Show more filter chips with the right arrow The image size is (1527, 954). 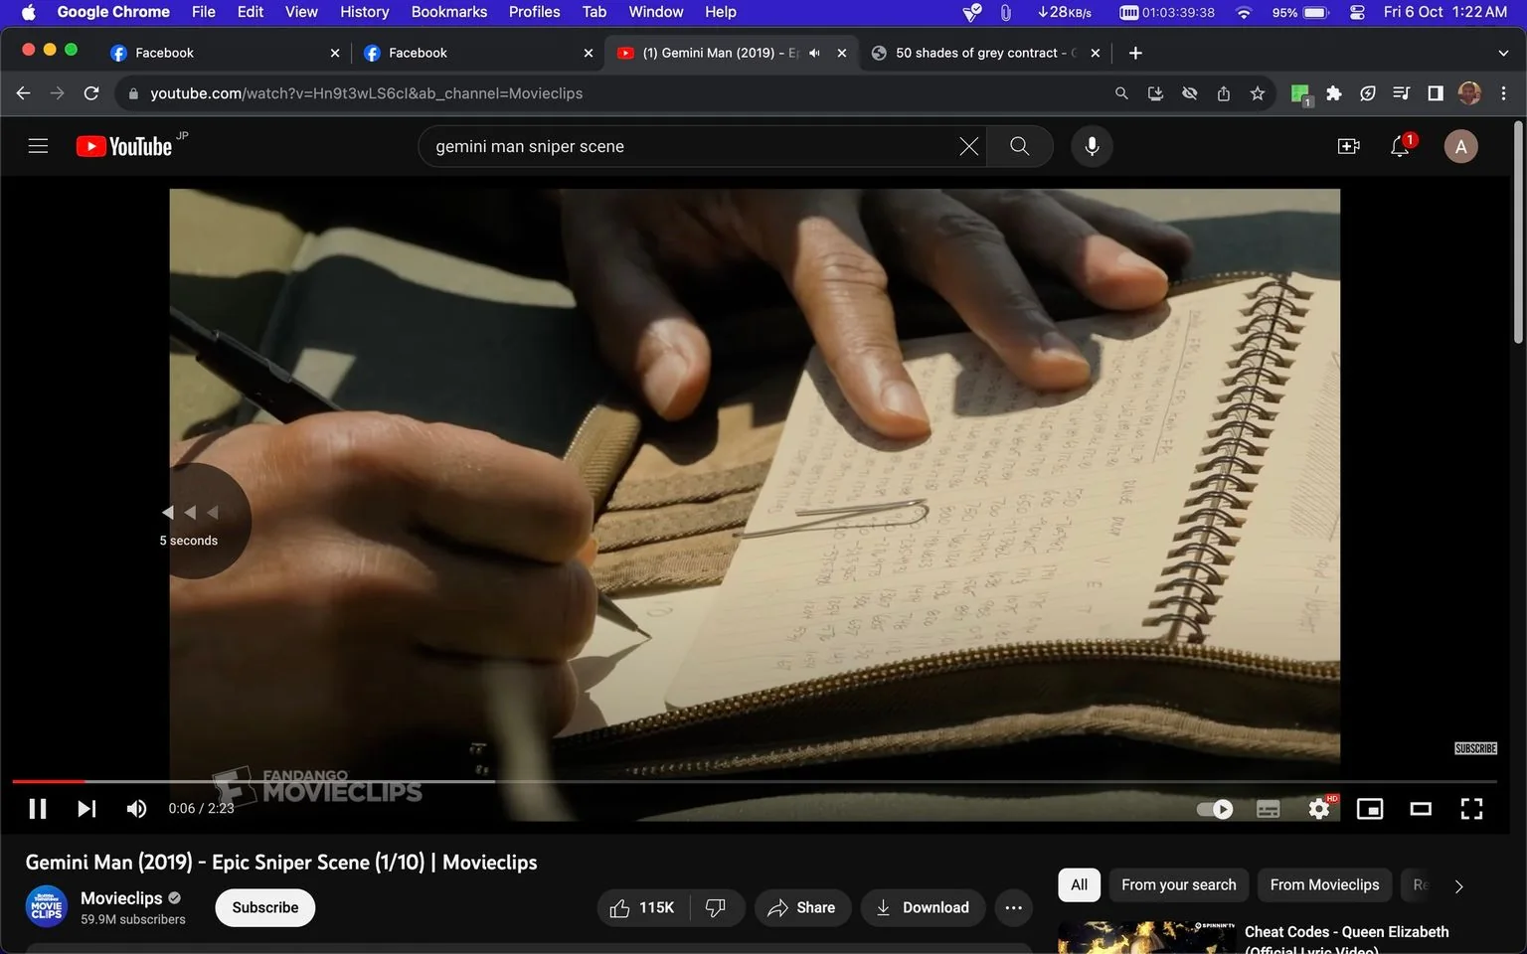click(1458, 885)
